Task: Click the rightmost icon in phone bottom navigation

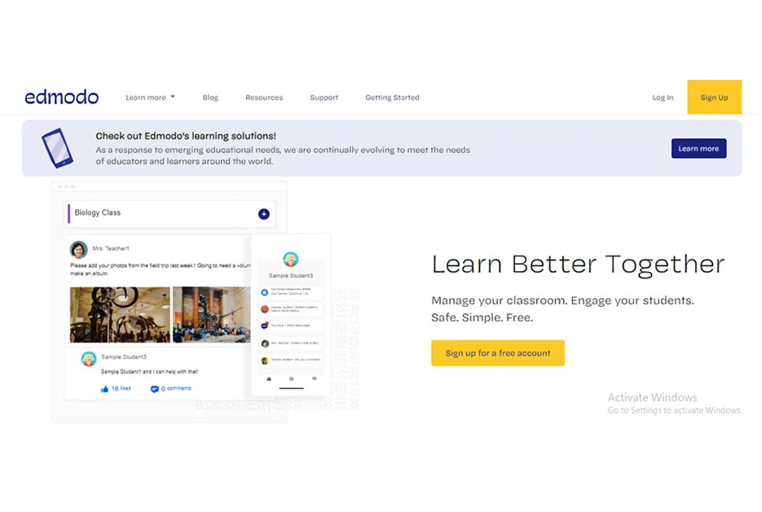Action: pyautogui.click(x=314, y=379)
